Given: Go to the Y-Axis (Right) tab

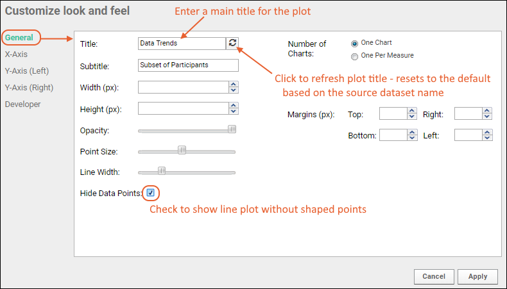Looking at the screenshot, I should 29,87.
